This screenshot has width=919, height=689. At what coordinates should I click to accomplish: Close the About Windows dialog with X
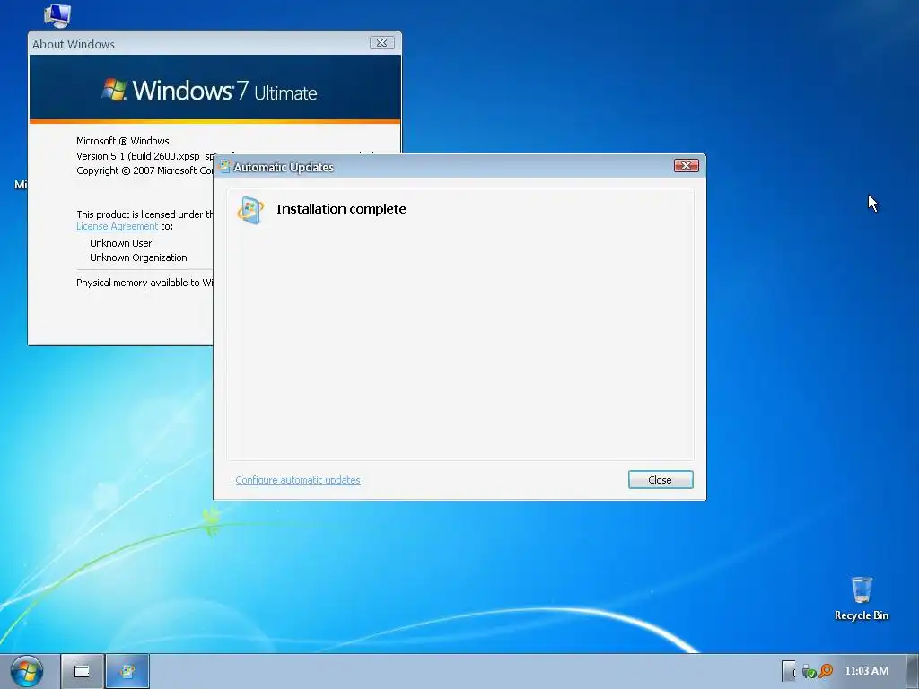[x=381, y=43]
